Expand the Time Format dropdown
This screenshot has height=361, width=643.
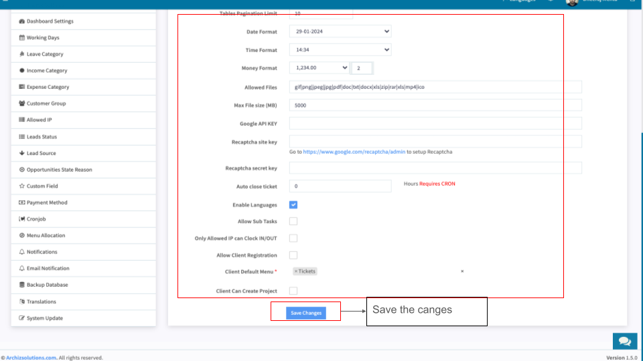tap(340, 49)
